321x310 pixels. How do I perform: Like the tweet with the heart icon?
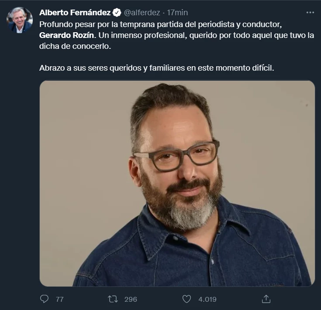point(187,299)
